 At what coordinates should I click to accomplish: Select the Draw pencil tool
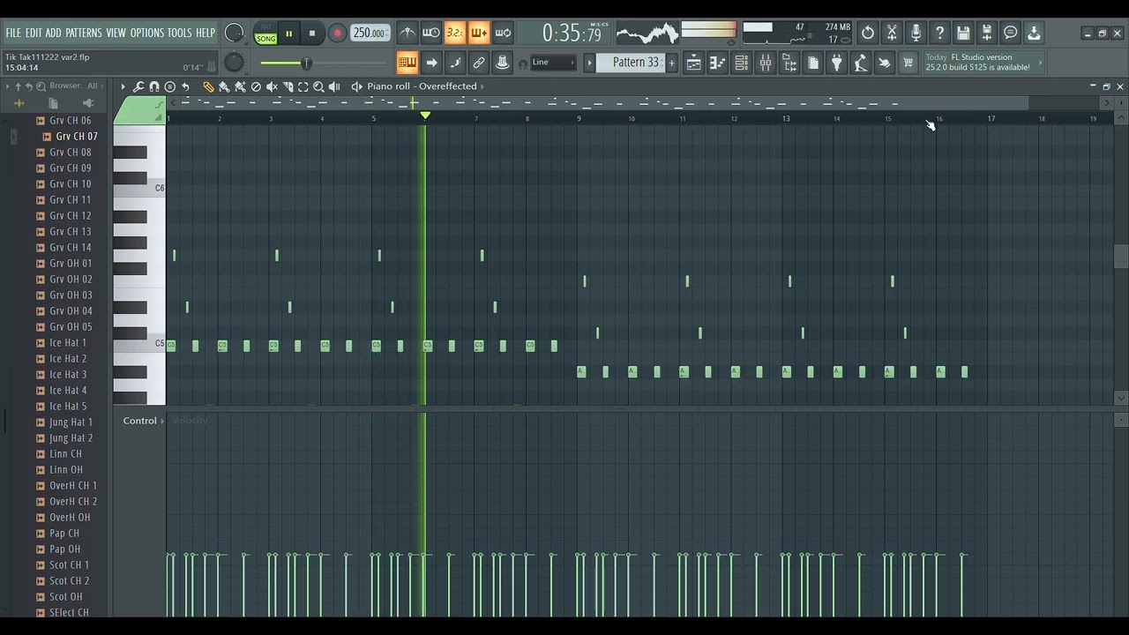pyautogui.click(x=208, y=86)
